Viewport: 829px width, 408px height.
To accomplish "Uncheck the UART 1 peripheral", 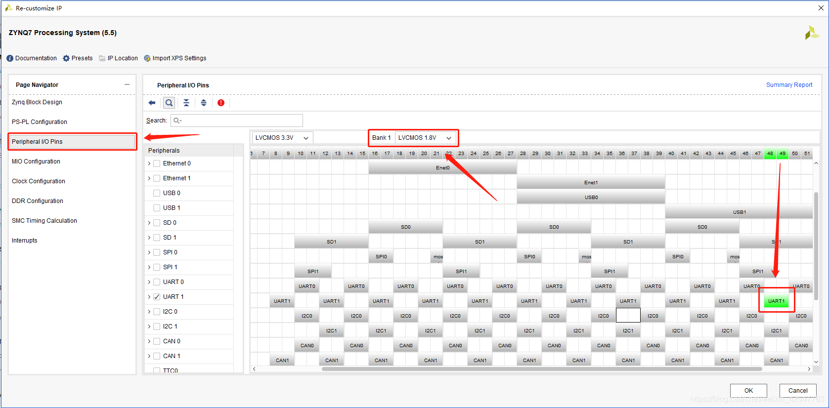I will (x=157, y=297).
